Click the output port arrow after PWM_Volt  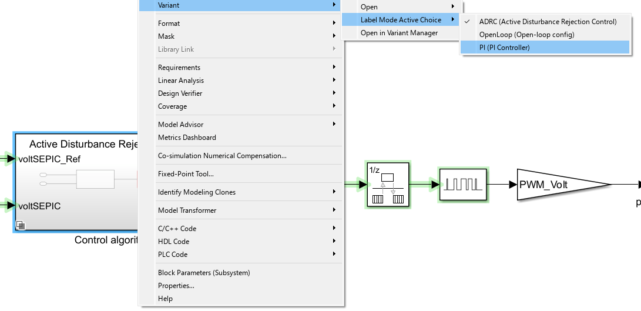pos(638,185)
